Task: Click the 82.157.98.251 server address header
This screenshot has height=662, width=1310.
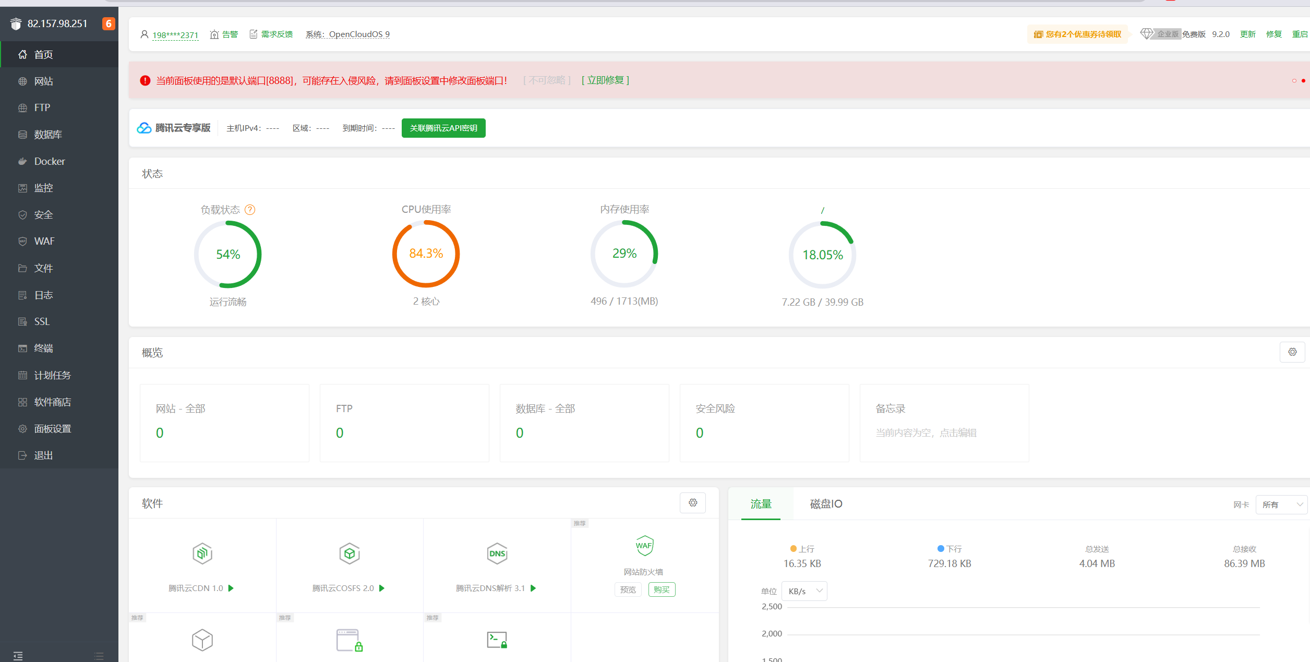Action: point(57,23)
